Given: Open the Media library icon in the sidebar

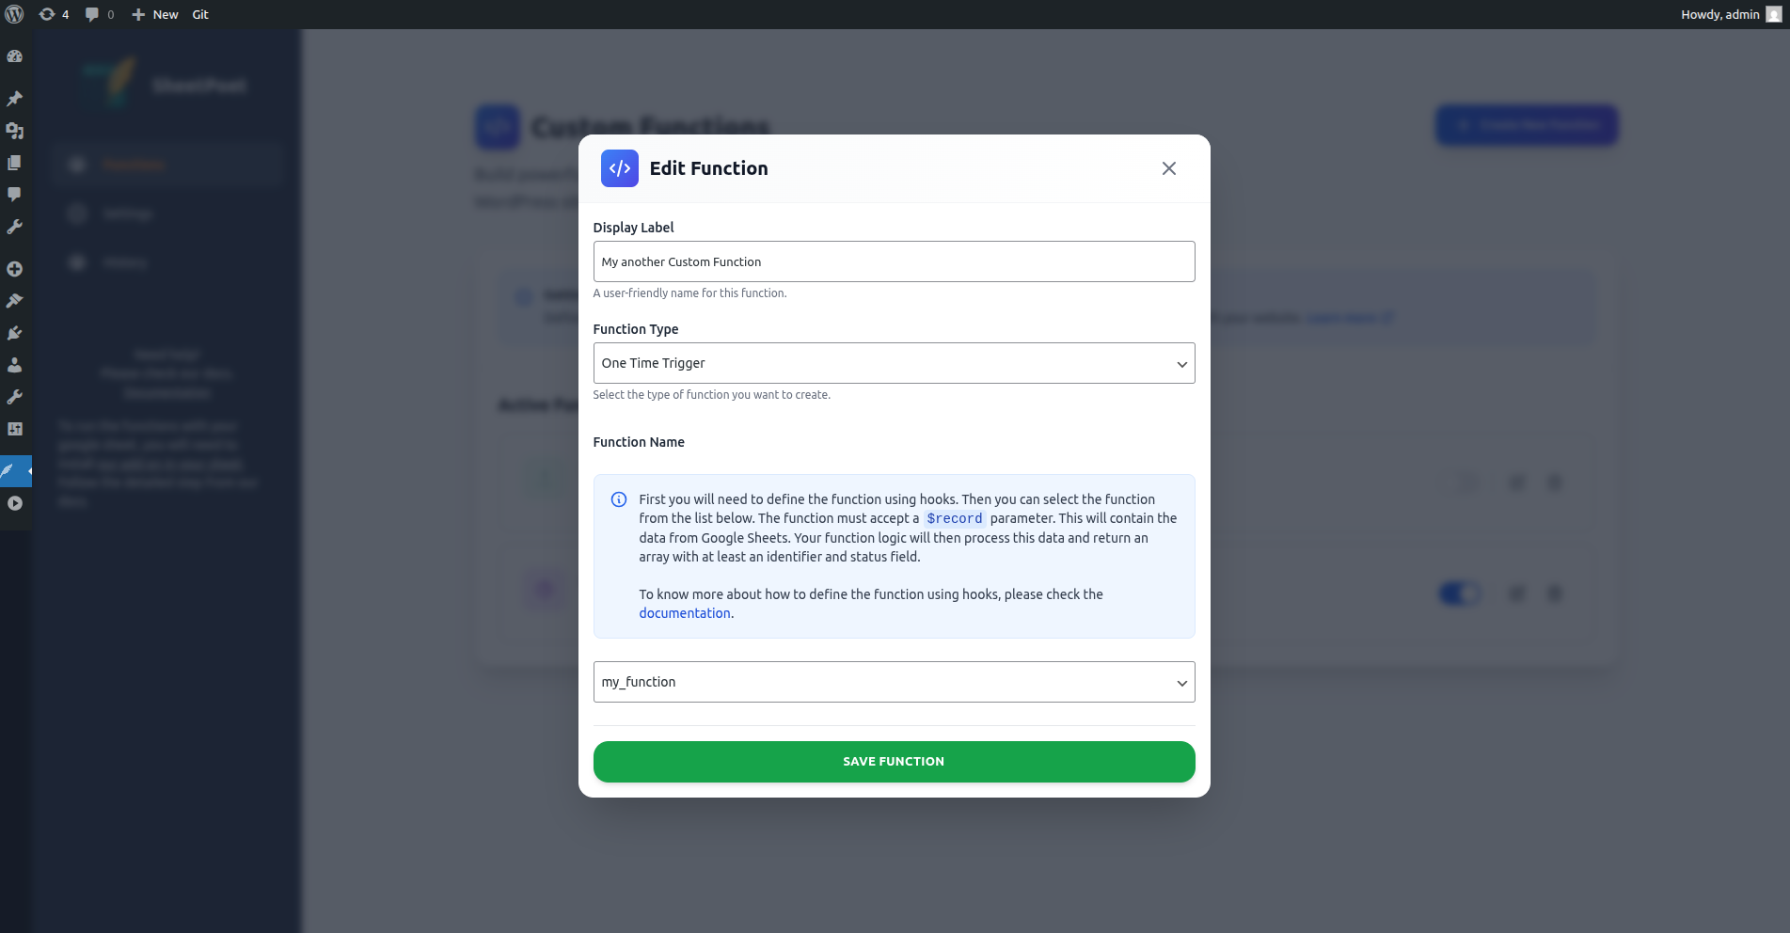Looking at the screenshot, I should (x=14, y=131).
